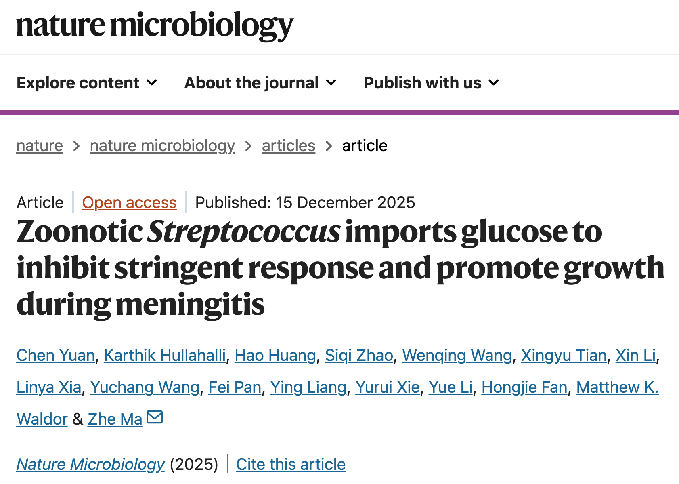Image resolution: width=679 pixels, height=484 pixels.
Task: Open author Siqi Zhao's details
Action: (x=359, y=356)
